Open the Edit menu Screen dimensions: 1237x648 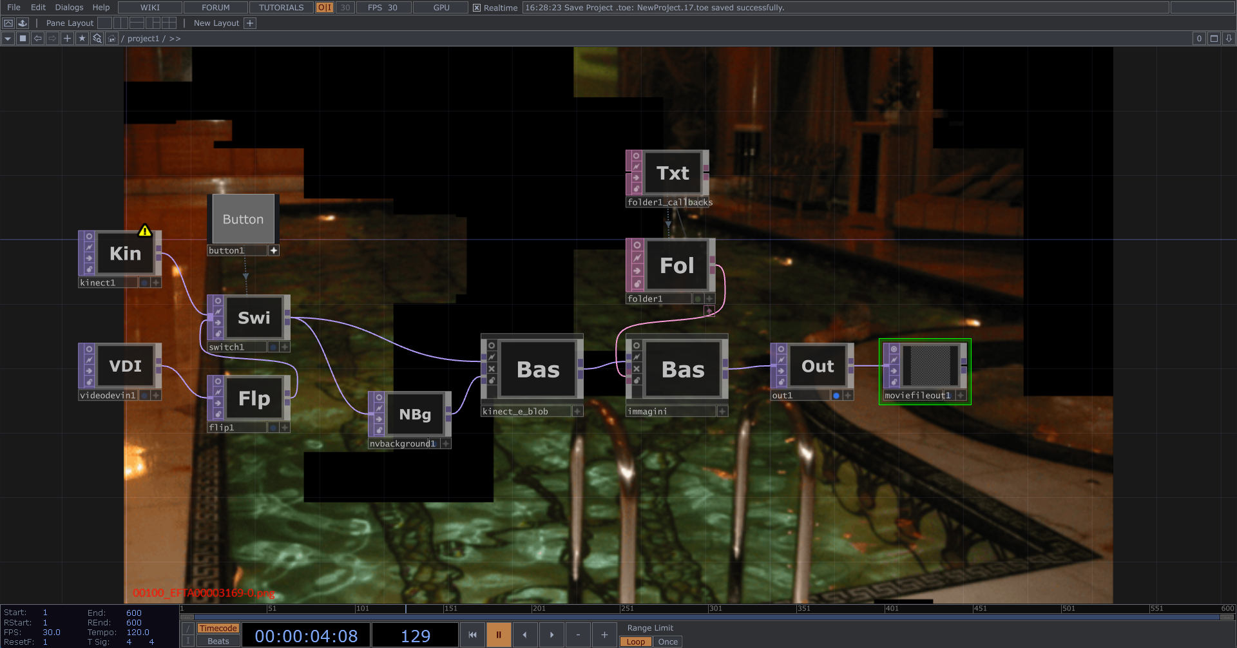tap(38, 8)
